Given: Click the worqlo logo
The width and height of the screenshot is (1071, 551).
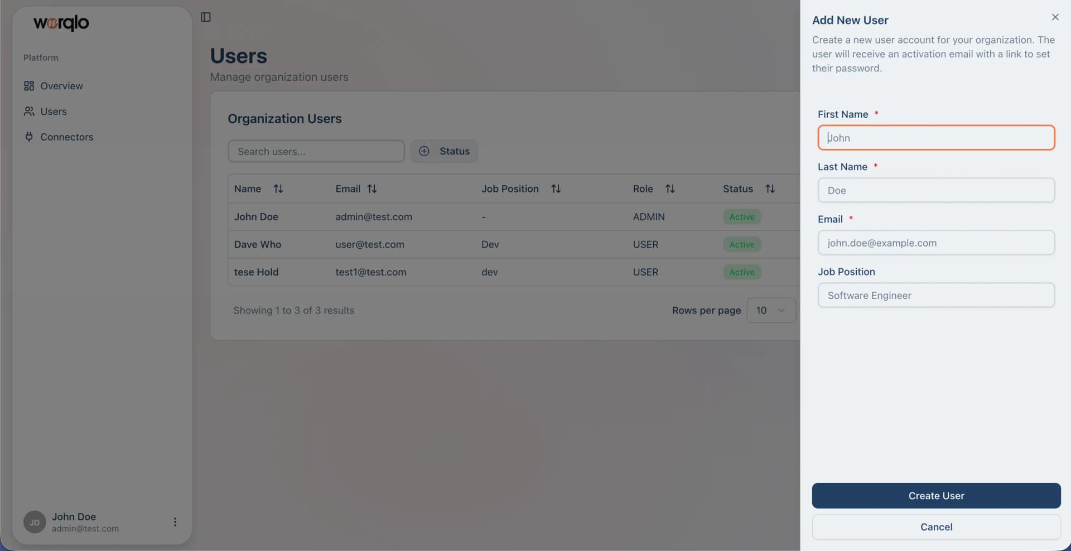Looking at the screenshot, I should click(x=60, y=23).
